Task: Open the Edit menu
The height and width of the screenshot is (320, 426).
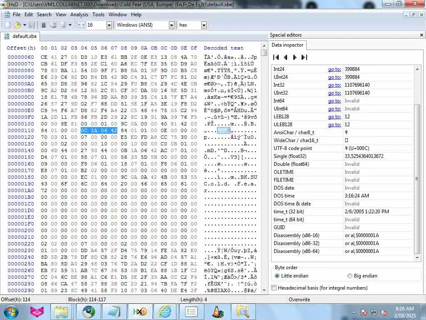Action: pos(29,15)
